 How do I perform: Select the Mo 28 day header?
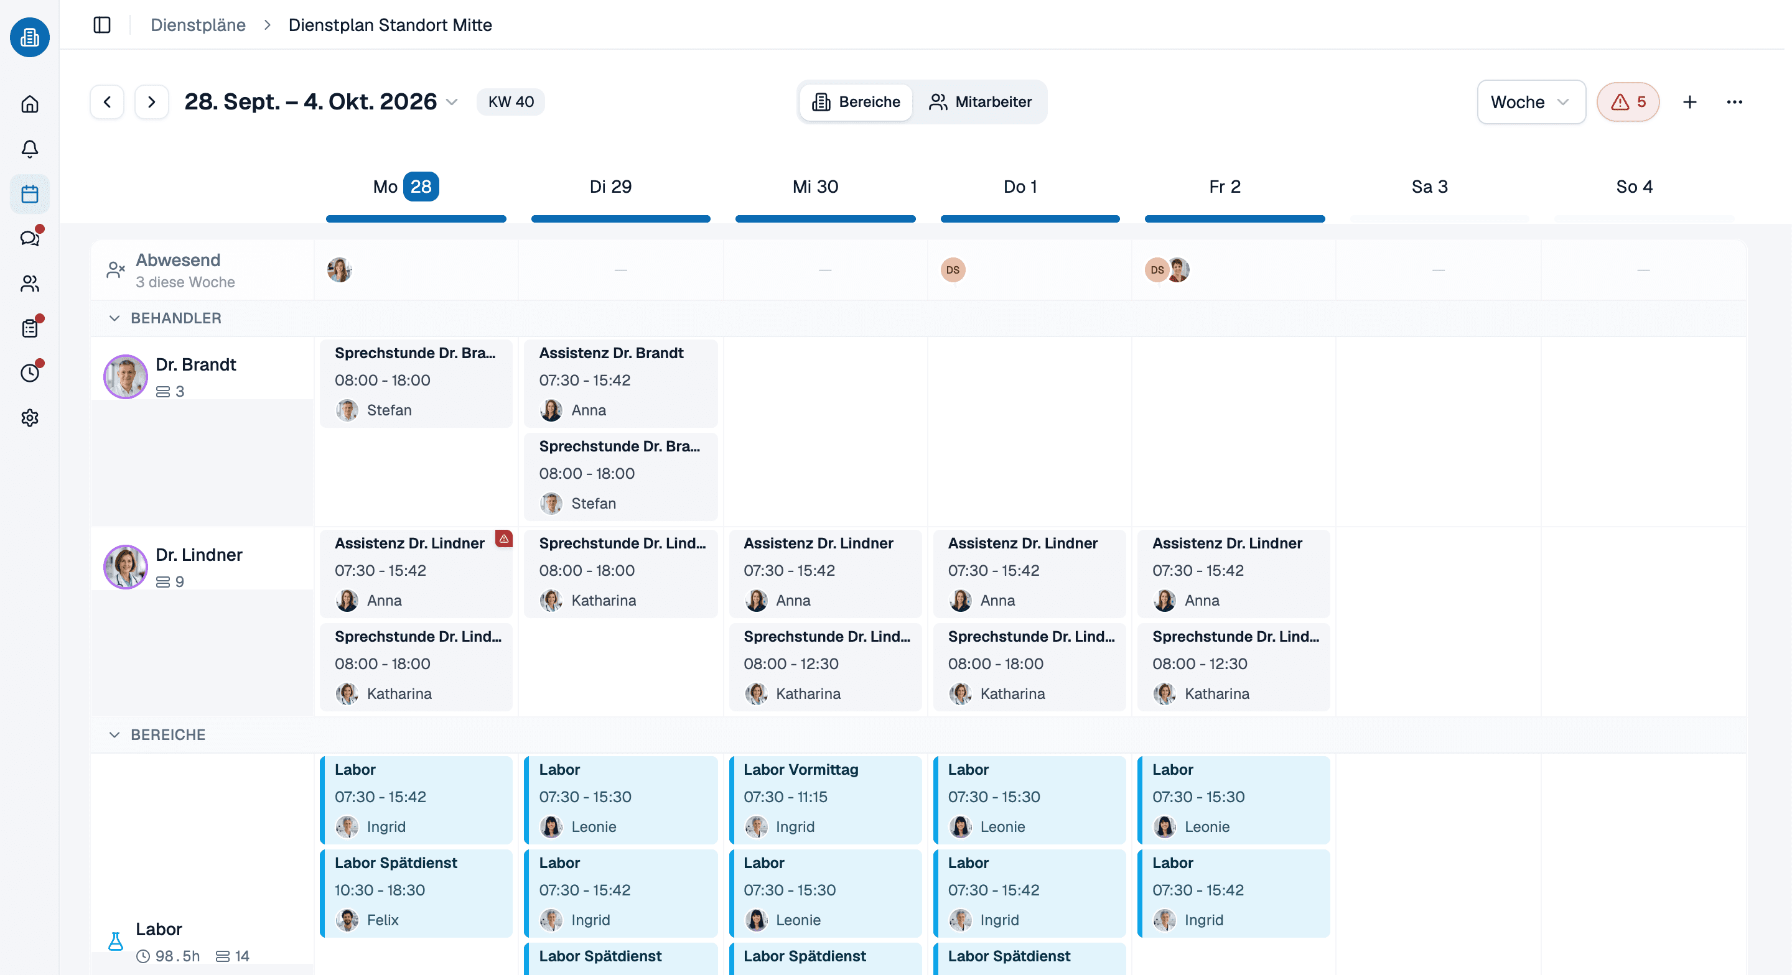[406, 187]
